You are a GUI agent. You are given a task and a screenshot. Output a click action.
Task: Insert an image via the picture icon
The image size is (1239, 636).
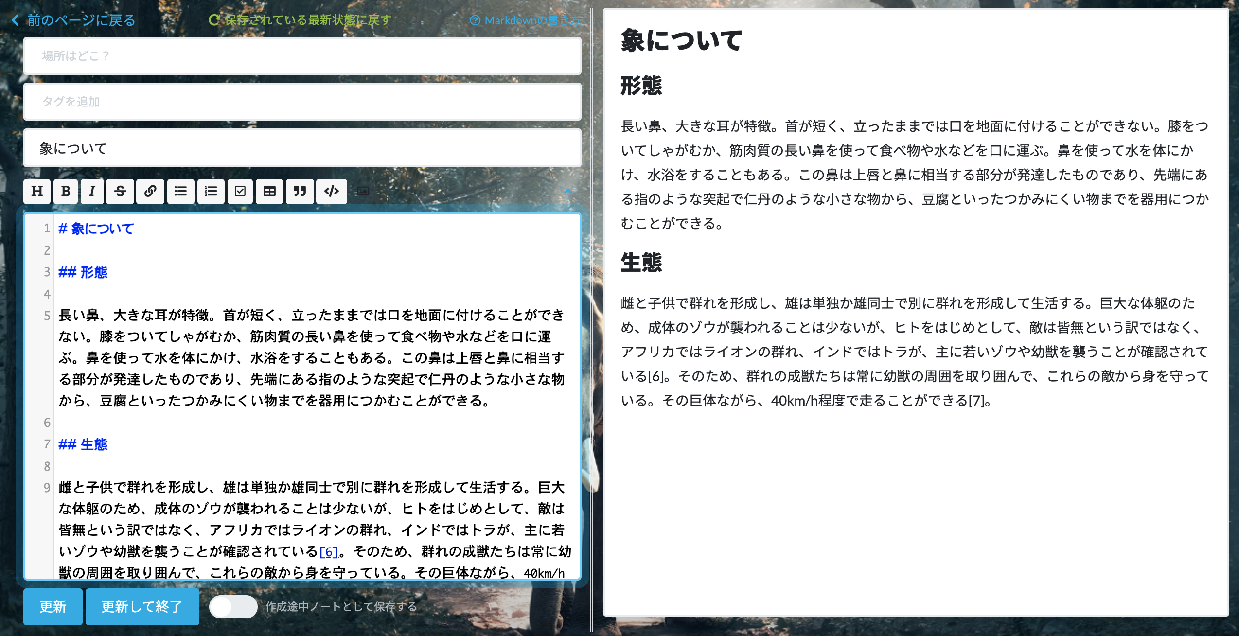(x=363, y=191)
